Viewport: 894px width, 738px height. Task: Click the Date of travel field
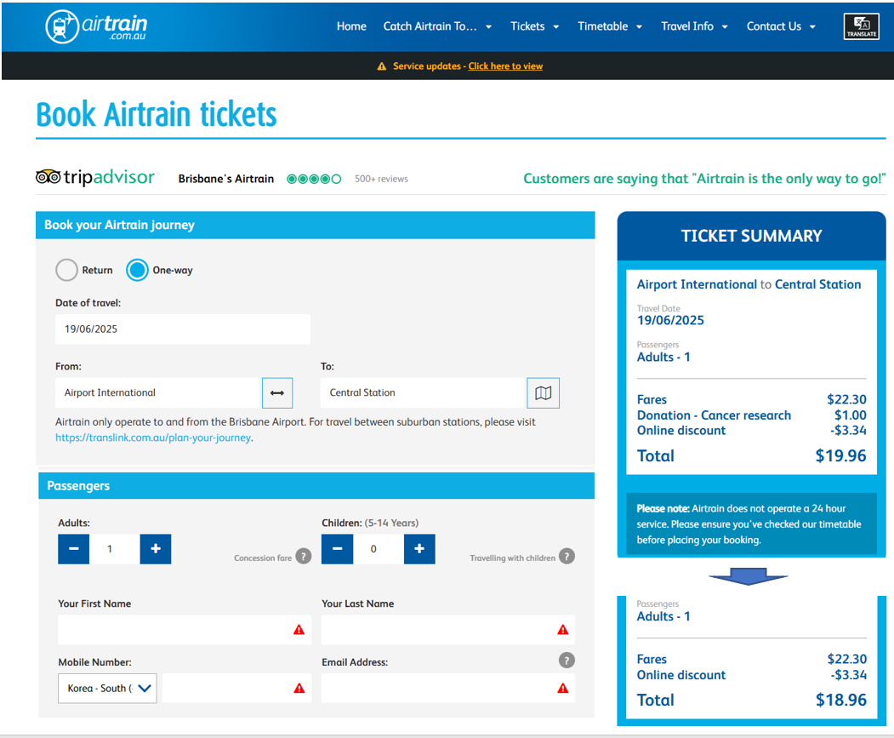click(x=182, y=329)
